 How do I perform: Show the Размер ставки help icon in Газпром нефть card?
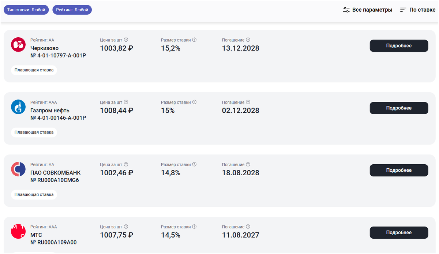point(194,102)
